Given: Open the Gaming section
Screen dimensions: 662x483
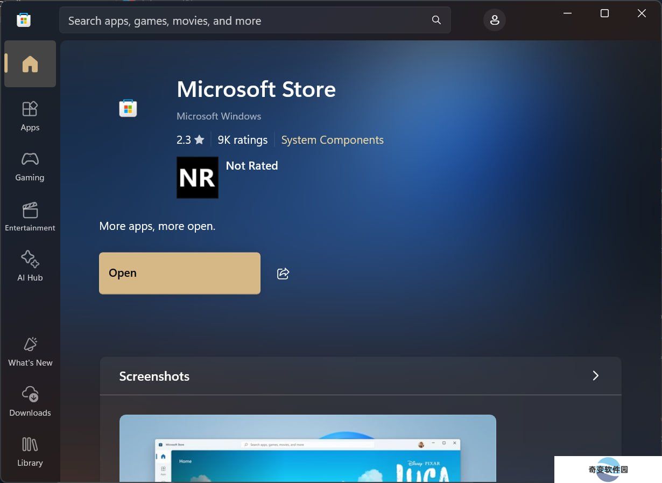Looking at the screenshot, I should [x=30, y=166].
